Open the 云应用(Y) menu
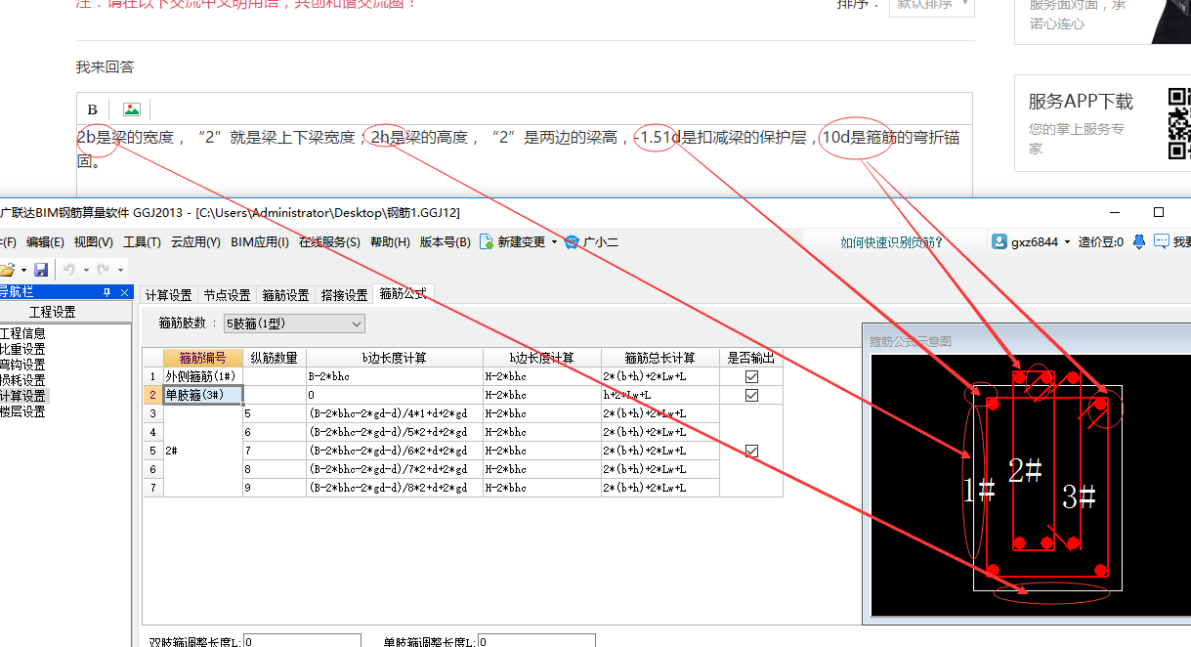Screen dimensions: 1191x647 (195, 242)
